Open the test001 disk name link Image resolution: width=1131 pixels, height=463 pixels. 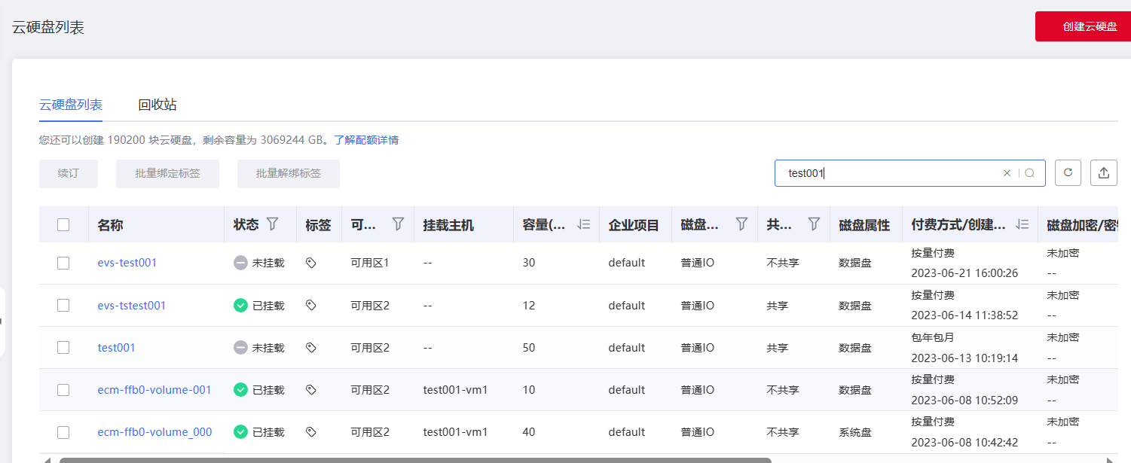pos(117,347)
